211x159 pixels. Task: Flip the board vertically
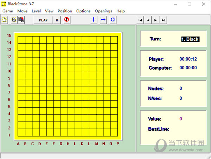pyautogui.click(x=94, y=20)
